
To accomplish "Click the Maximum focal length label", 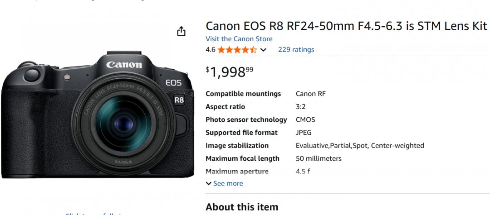I will pos(242,158).
